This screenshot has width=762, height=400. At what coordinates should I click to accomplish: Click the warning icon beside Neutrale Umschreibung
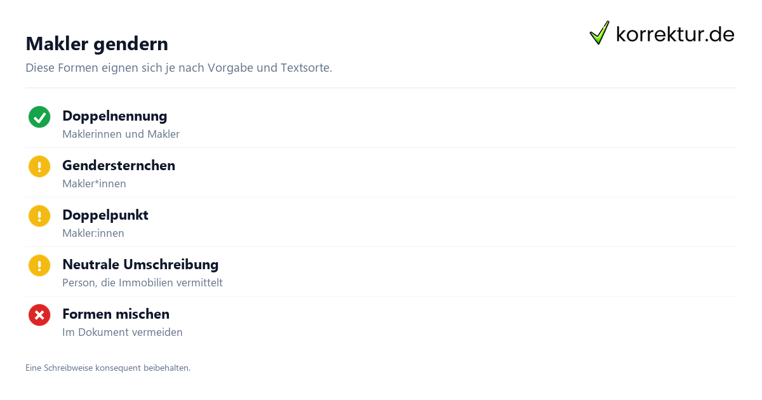(39, 265)
